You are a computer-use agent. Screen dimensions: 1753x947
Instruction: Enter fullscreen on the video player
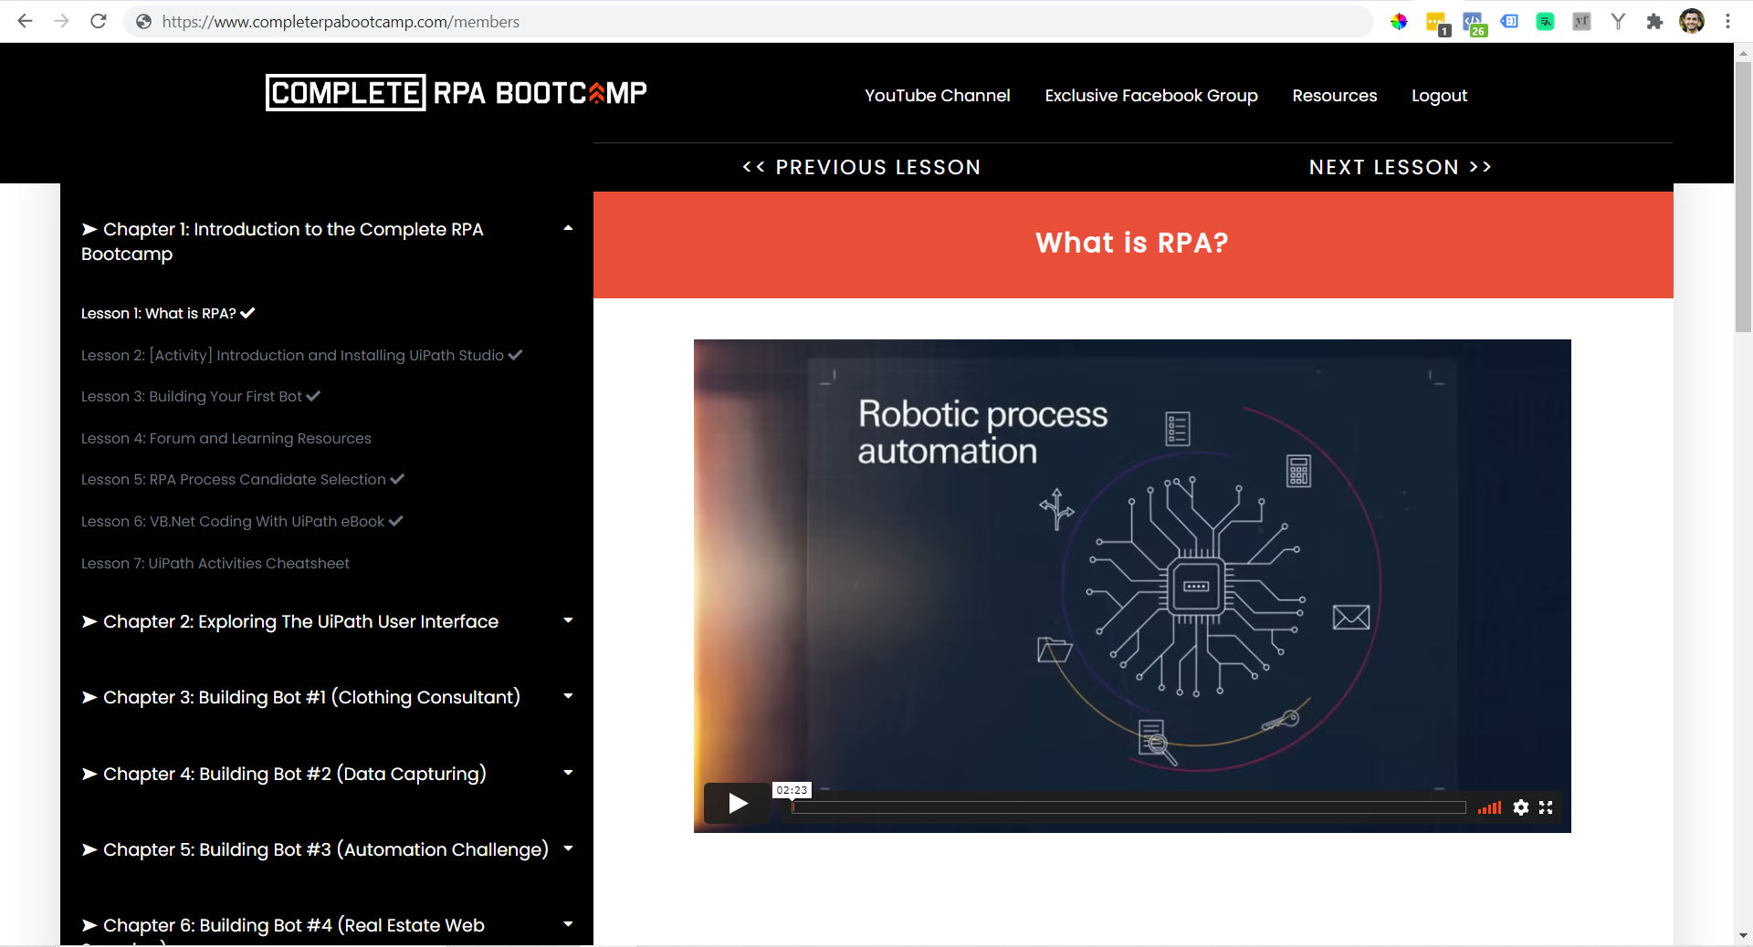tap(1546, 807)
